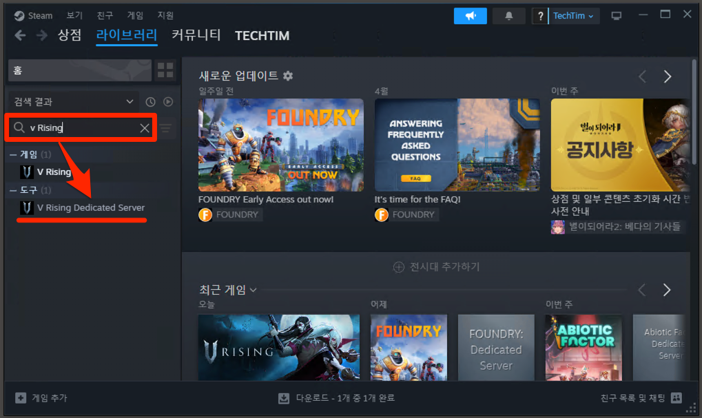Click 게임 추가 button
702x418 pixels.
(x=41, y=398)
